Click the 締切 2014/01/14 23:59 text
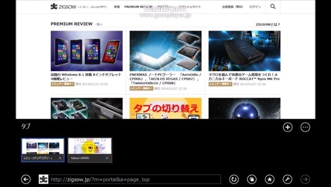Image resolution: width=331 pixels, height=187 pixels. [92, 84]
